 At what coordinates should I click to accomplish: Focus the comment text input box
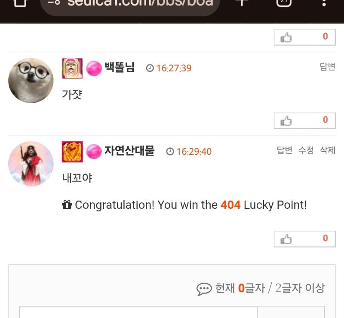tap(138, 312)
